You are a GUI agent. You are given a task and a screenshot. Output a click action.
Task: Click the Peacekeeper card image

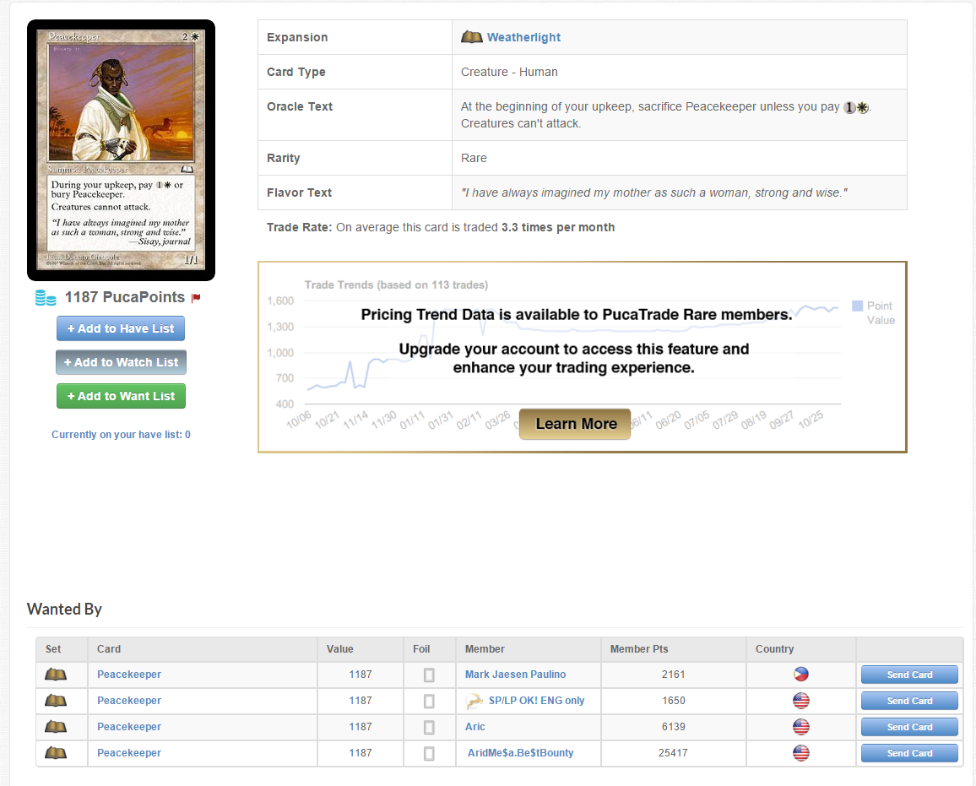point(121,150)
